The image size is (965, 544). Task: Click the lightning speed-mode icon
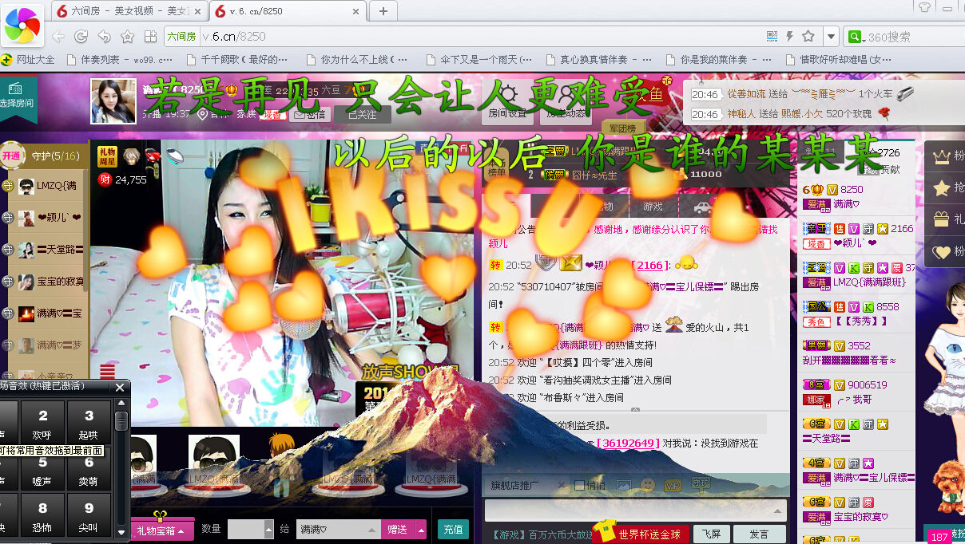click(790, 37)
